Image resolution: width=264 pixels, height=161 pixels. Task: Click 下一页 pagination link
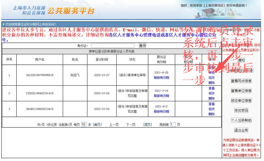click(x=131, y=124)
